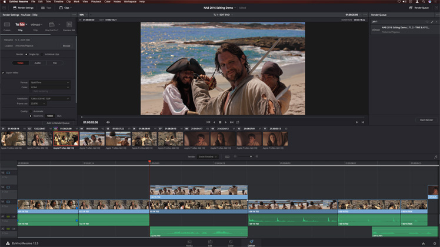Image resolution: width=440 pixels, height=247 pixels.
Task: Click the viewer volume speaker icon
Action: (x=108, y=122)
